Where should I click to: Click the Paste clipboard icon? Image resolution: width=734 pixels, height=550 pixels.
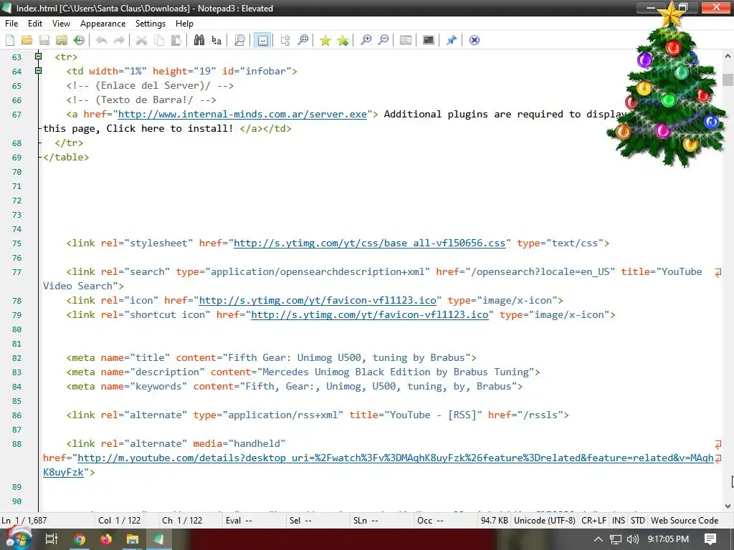click(176, 40)
